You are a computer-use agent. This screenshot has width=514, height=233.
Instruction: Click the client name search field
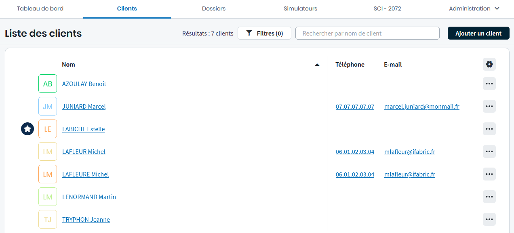[x=367, y=34]
